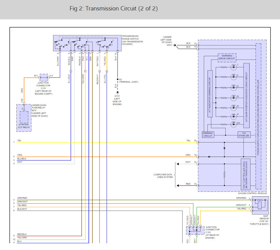
Task: Select the LED indicator symbol labeled P
Action: pos(234,116)
